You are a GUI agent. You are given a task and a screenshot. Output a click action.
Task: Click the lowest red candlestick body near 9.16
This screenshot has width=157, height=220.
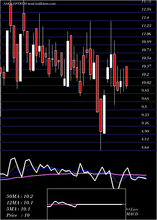tap(101, 115)
